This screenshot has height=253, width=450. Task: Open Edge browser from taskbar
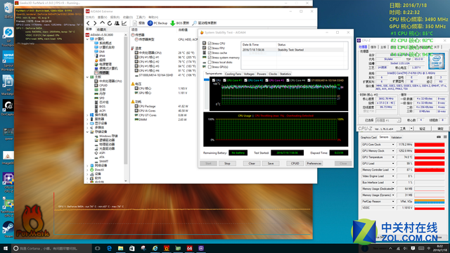(x=109, y=248)
